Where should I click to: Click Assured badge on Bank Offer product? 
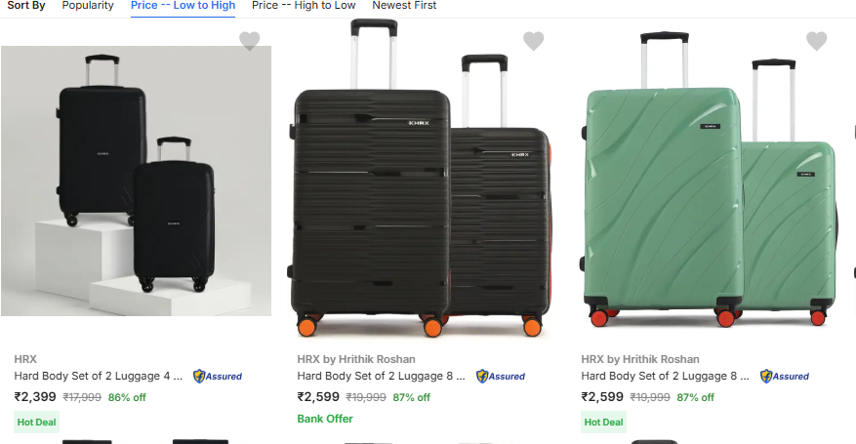(501, 376)
